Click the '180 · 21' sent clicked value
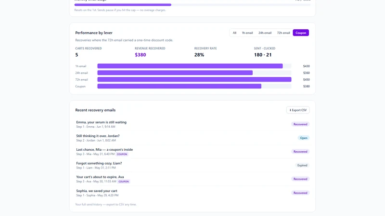Screen dimensions: 385x216 point(263,55)
